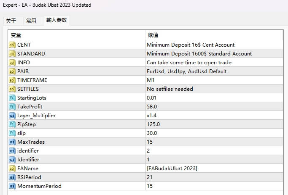The height and width of the screenshot is (195, 288).
Task: Click the icon next to MaxTrades
Action: 12,142
